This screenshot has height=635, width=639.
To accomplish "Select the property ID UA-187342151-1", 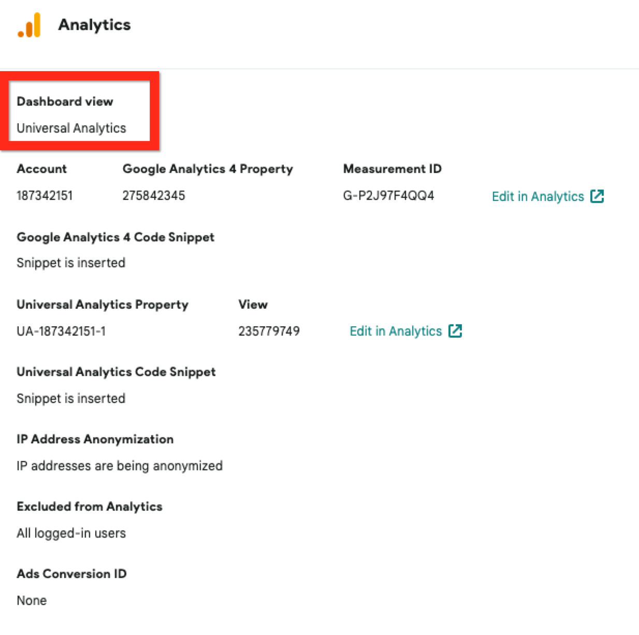I will click(x=61, y=331).
